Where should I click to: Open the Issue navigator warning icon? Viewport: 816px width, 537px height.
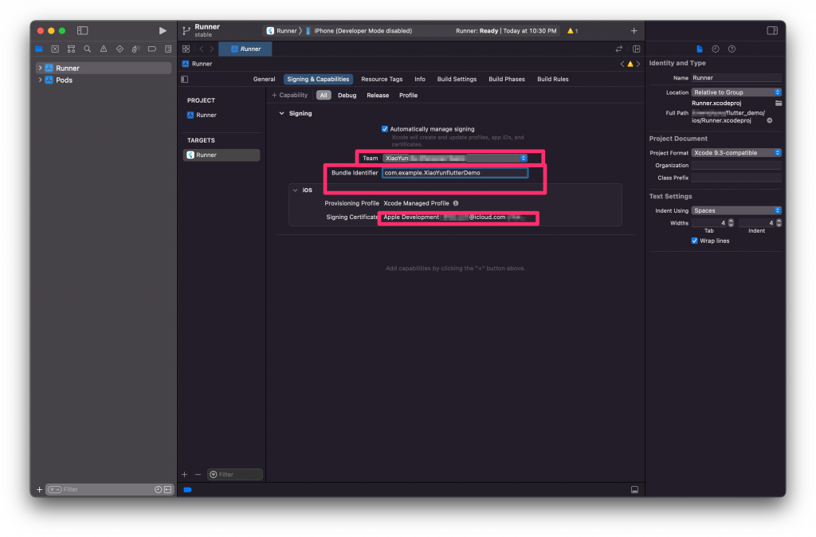point(104,49)
